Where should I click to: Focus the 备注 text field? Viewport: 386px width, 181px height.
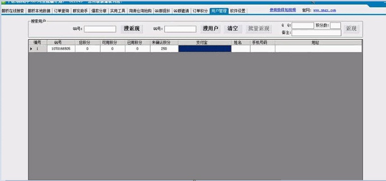pyautogui.click(x=317, y=33)
